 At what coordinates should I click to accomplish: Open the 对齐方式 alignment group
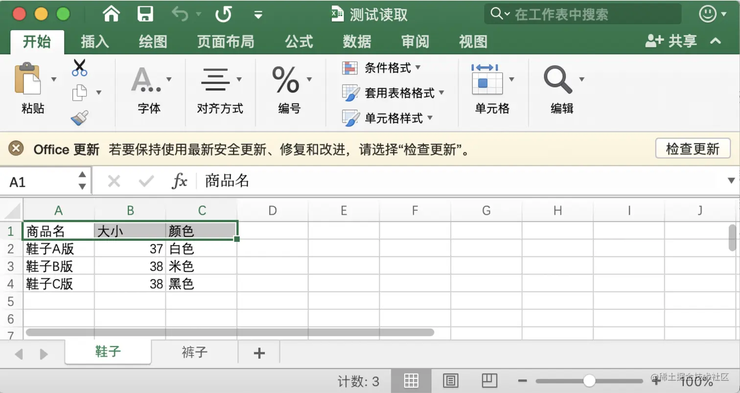220,89
